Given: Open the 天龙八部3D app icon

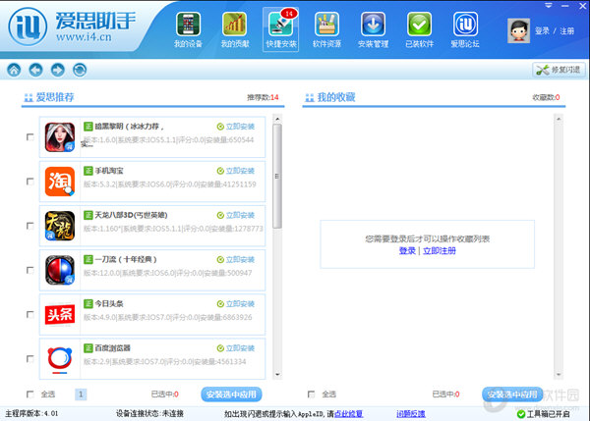Looking at the screenshot, I should pyautogui.click(x=60, y=226).
